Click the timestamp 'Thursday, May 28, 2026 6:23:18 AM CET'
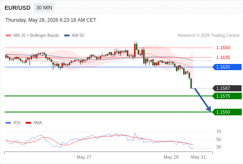 pyautogui.click(x=51, y=20)
